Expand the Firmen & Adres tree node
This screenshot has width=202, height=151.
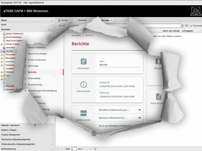2,44
